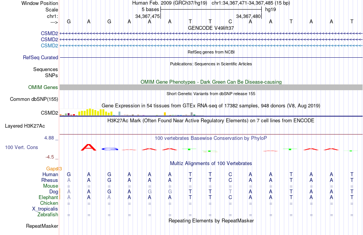Click the 34,367,480 ruler position
Viewport: 363px width, 235px height.
point(248,16)
